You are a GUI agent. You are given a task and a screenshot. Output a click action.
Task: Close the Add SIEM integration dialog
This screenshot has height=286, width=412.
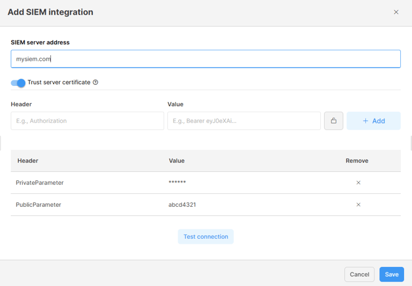pyautogui.click(x=396, y=12)
